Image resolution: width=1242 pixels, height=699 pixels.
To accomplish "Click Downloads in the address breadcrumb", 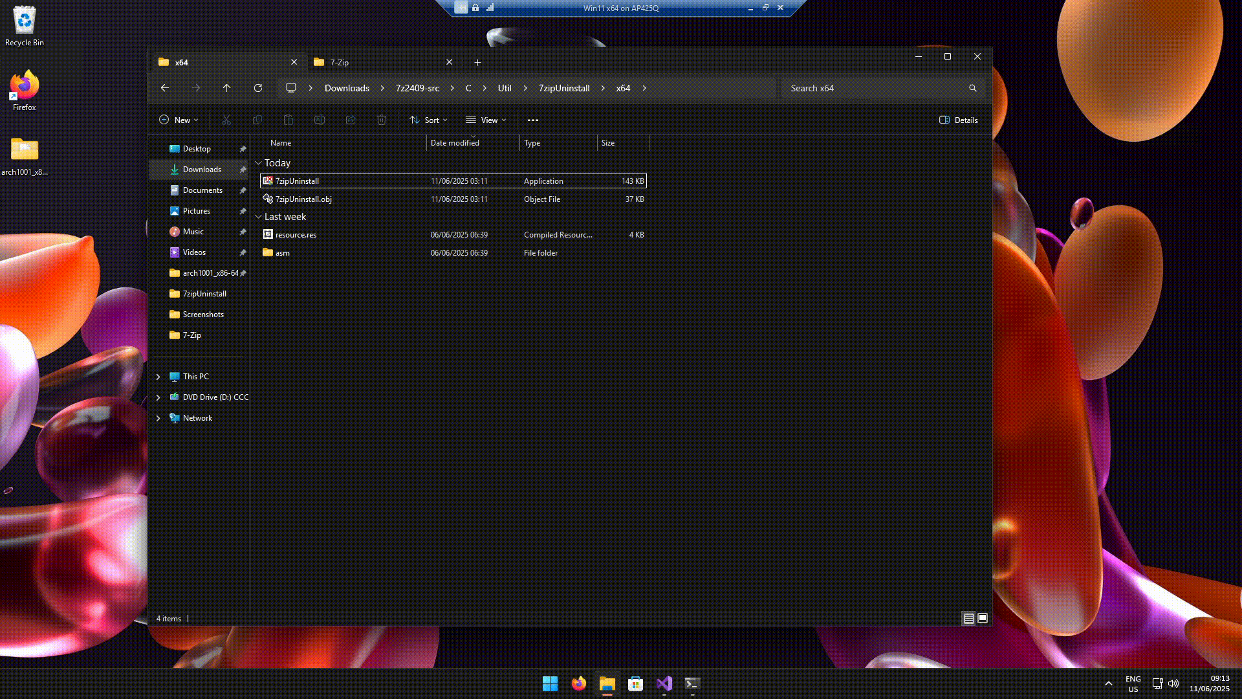I will (347, 88).
